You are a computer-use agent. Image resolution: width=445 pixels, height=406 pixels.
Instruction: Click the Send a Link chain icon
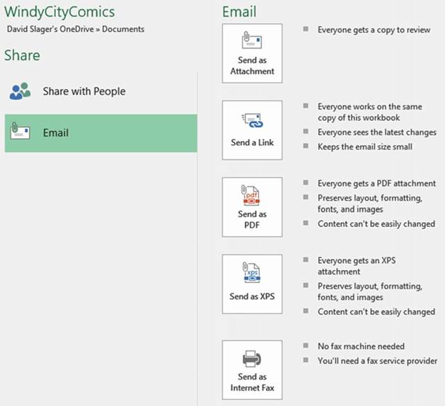[x=252, y=121]
